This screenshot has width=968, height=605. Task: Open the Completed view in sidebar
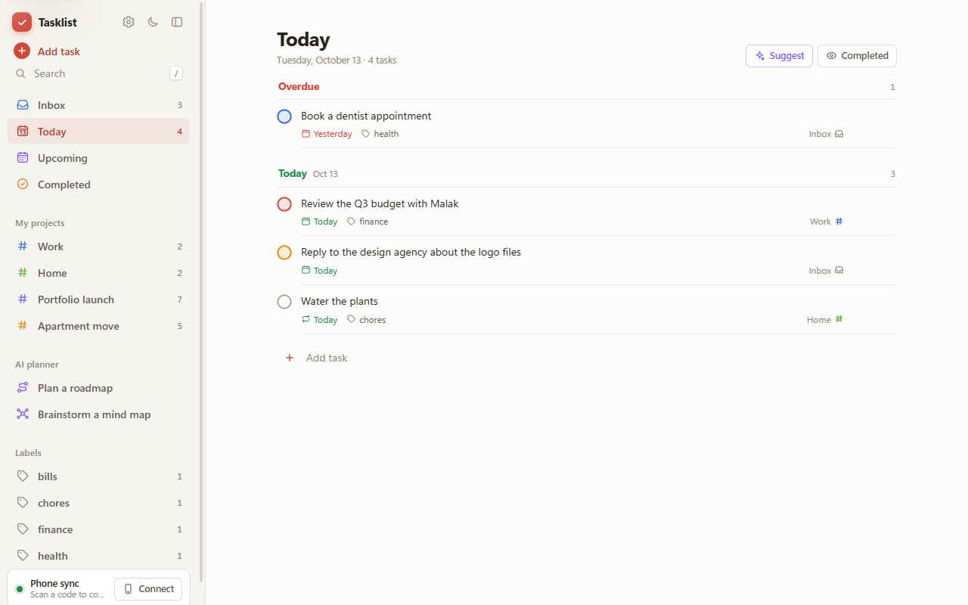click(x=98, y=185)
